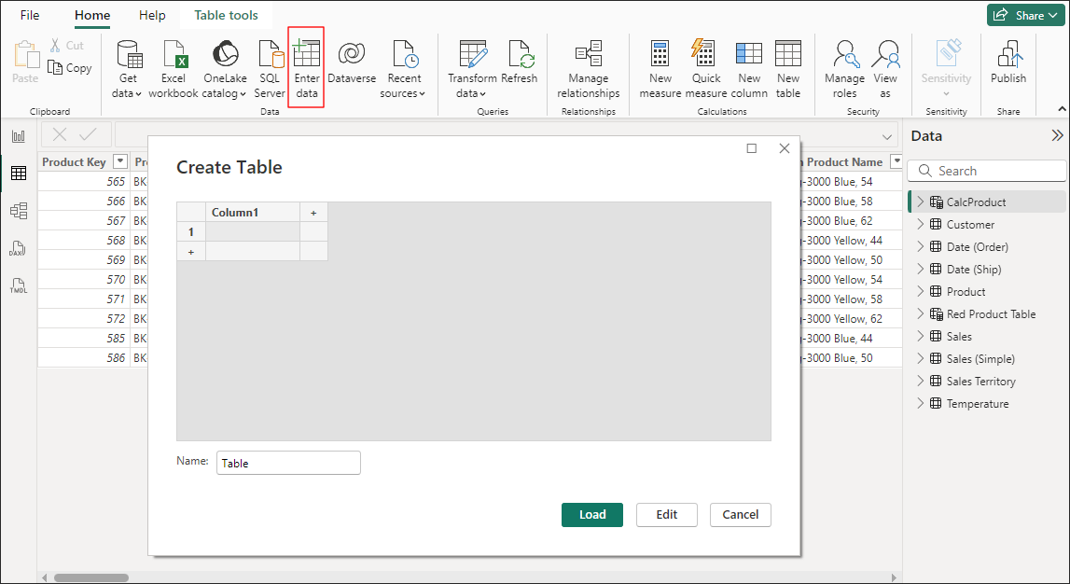Viewport: 1070px width, 584px height.
Task: Open the File menu
Action: tap(30, 15)
